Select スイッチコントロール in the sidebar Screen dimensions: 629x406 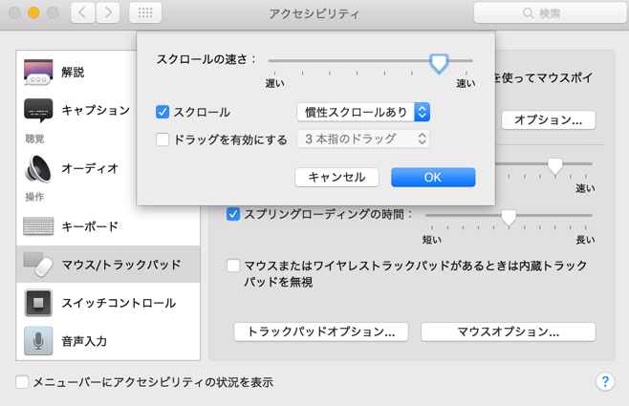point(108,303)
